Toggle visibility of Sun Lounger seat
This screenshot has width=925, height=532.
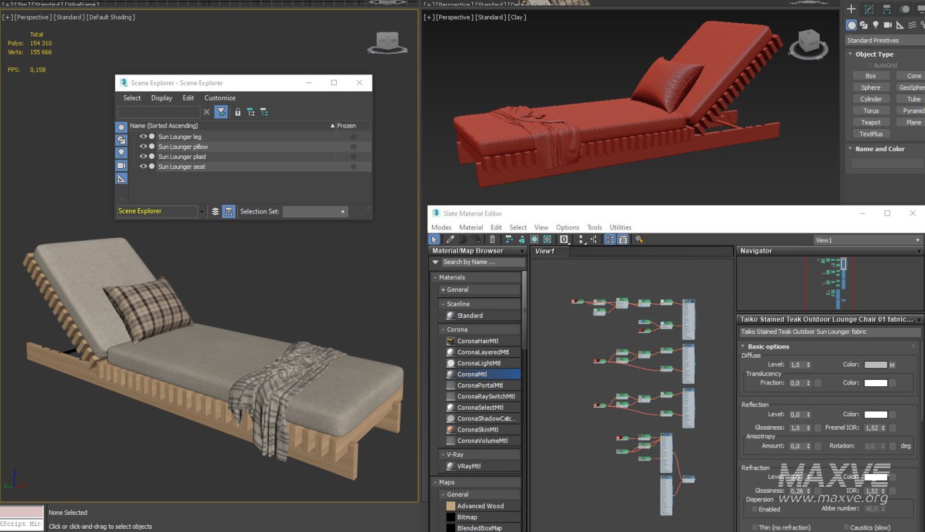[x=143, y=166]
